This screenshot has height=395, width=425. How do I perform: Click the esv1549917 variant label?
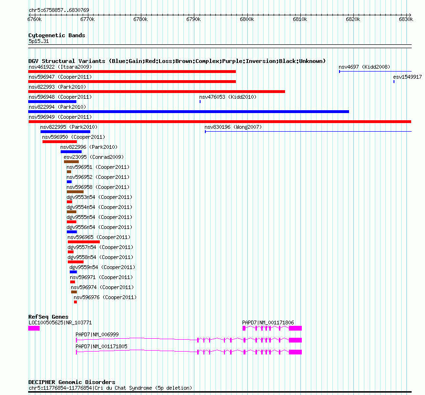coord(407,77)
